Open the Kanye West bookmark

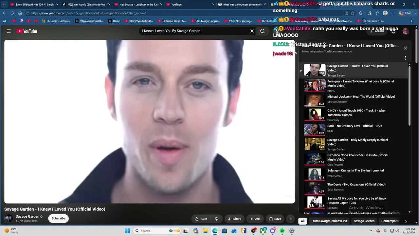[x=172, y=21]
